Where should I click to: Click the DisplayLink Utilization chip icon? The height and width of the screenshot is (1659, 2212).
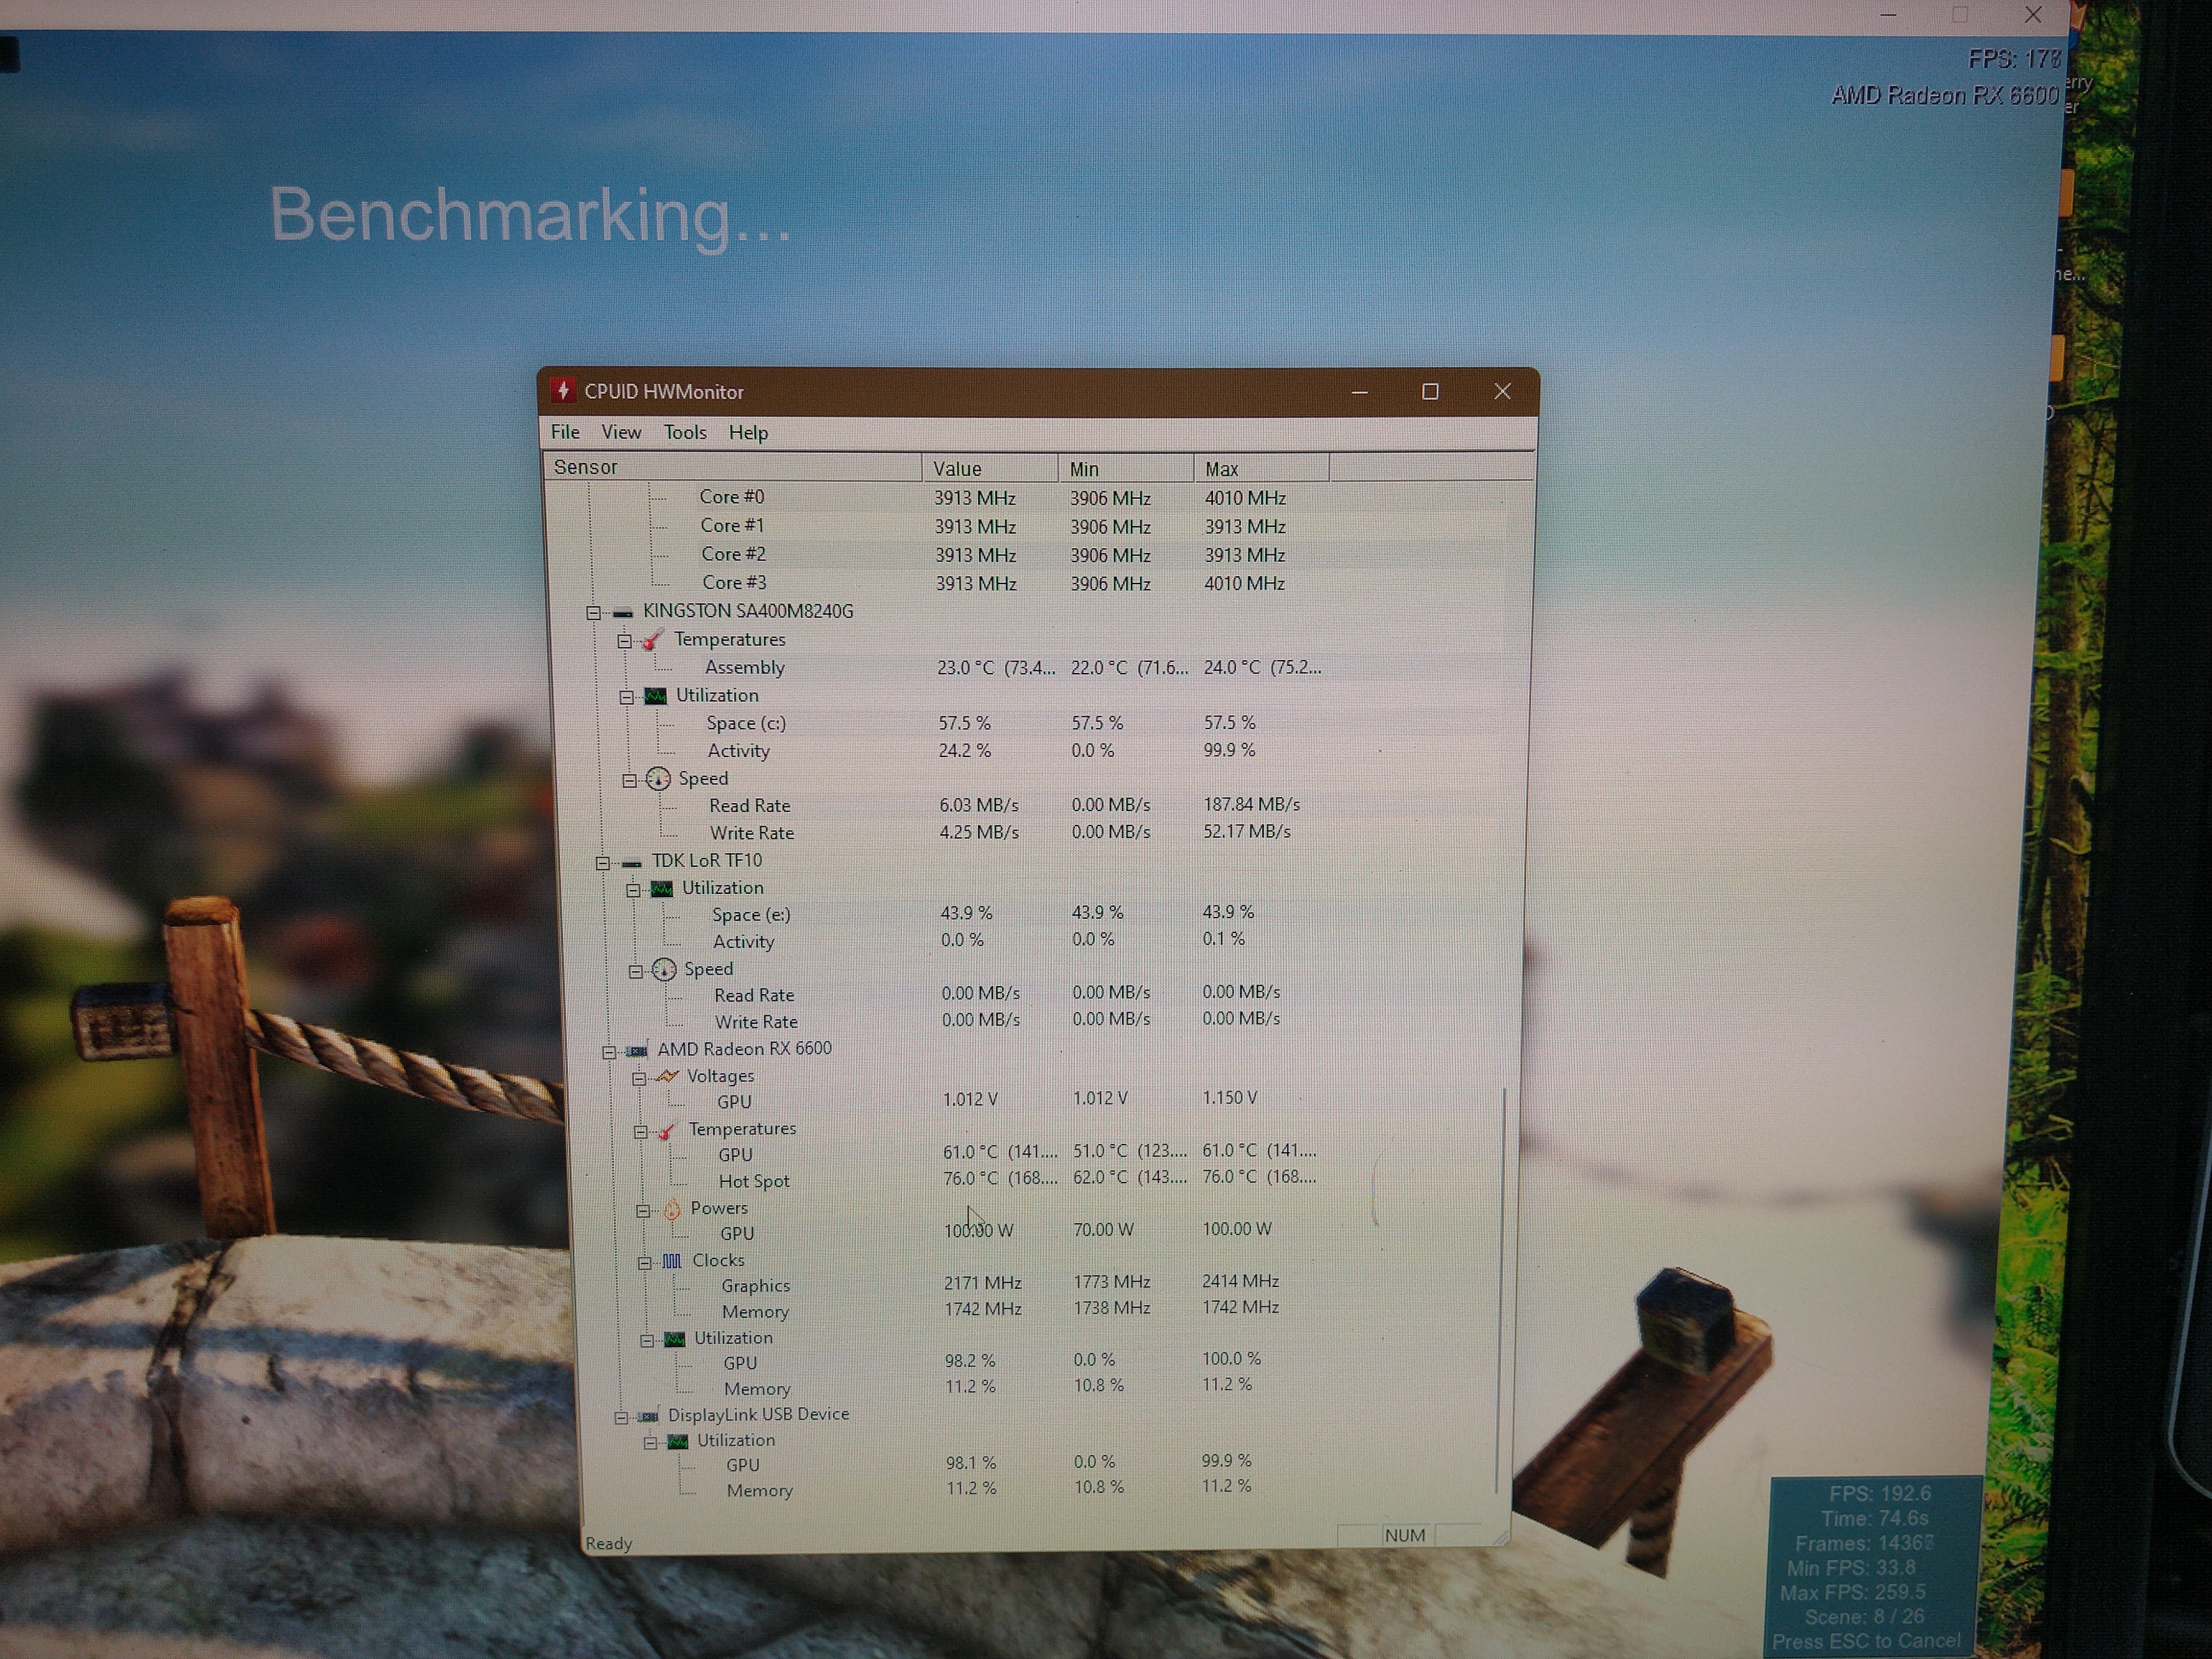(678, 1442)
